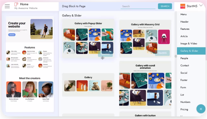Click the My Awesome Website subtitle
This screenshot has width=207, height=119.
tap(26, 8)
